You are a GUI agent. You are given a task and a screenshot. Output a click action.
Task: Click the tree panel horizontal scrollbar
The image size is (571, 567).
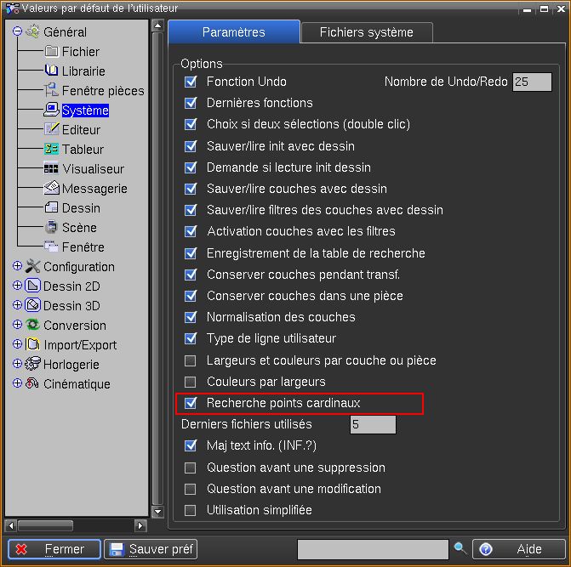56,525
